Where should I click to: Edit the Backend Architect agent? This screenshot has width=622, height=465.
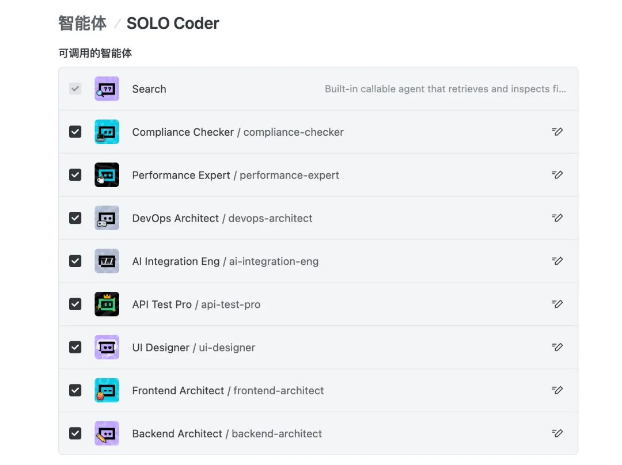[557, 433]
